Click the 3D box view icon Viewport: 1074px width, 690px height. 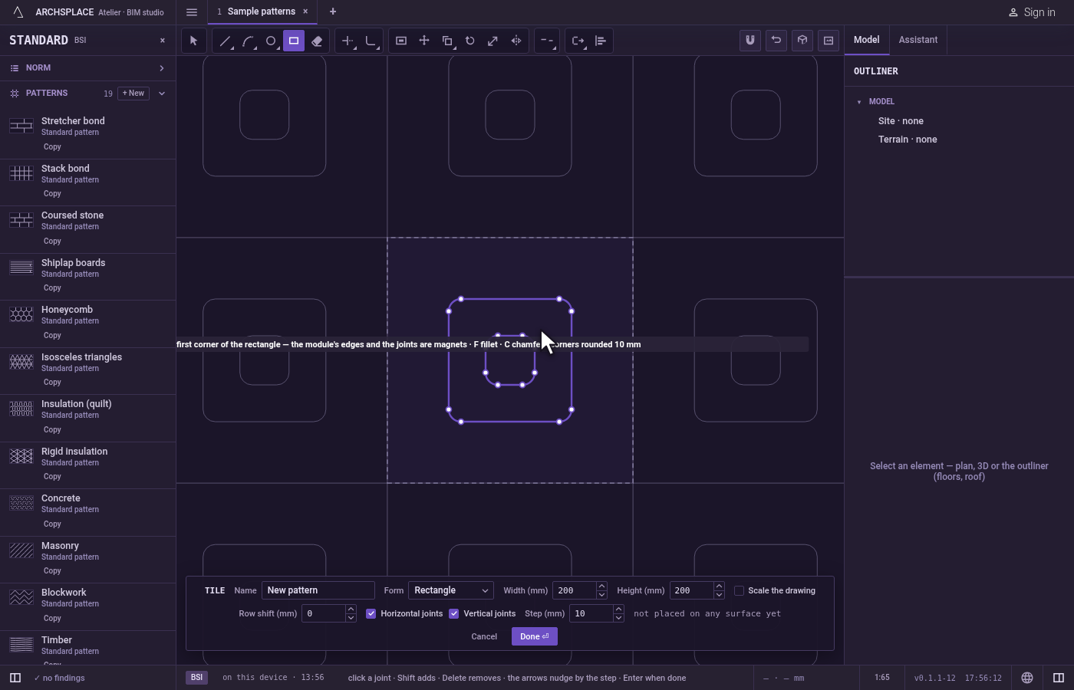tap(802, 40)
